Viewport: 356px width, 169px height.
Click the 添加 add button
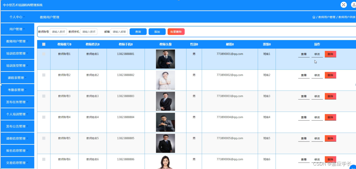[x=157, y=32]
